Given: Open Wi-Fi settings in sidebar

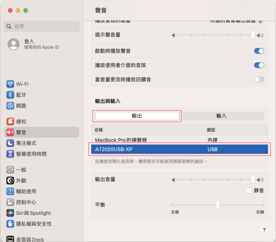Looking at the screenshot, I should tap(22, 84).
